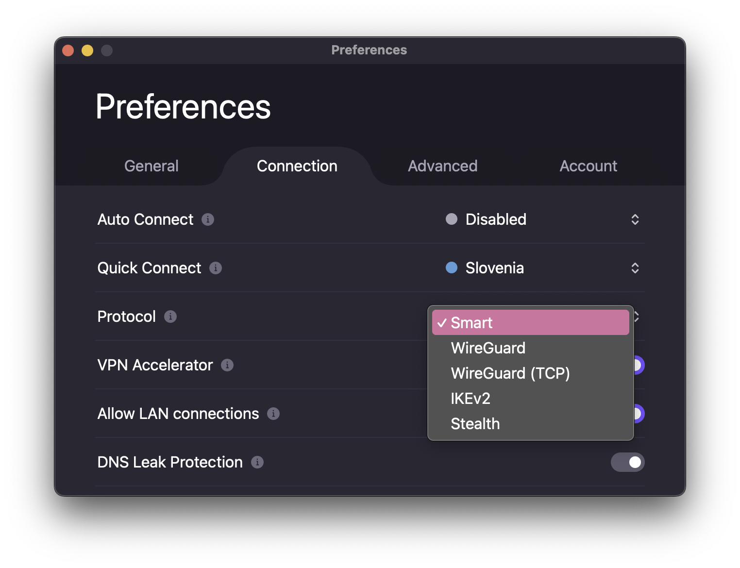Toggle the Allow LAN connections switch
740x568 pixels.
coord(639,414)
